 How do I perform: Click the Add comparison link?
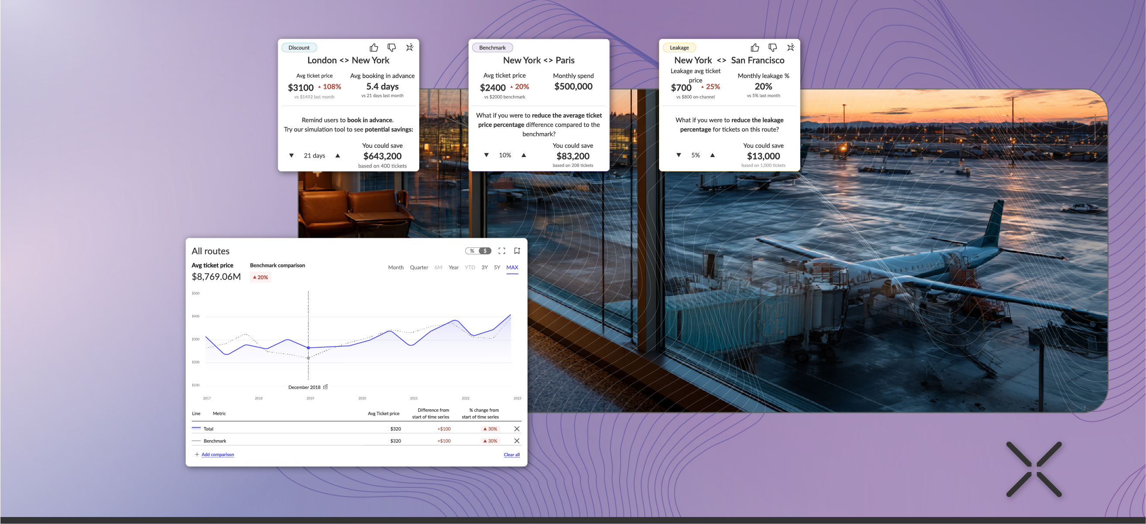(x=217, y=455)
